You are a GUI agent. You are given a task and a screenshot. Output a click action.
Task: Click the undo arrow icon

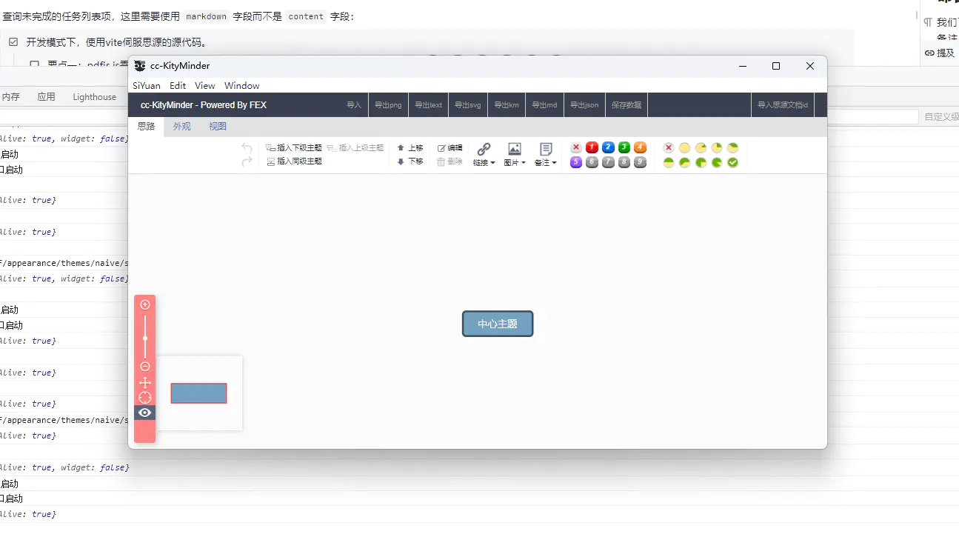247,148
